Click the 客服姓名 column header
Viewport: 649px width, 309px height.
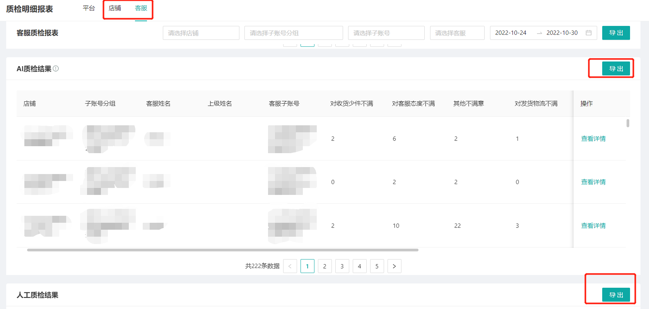(x=158, y=104)
